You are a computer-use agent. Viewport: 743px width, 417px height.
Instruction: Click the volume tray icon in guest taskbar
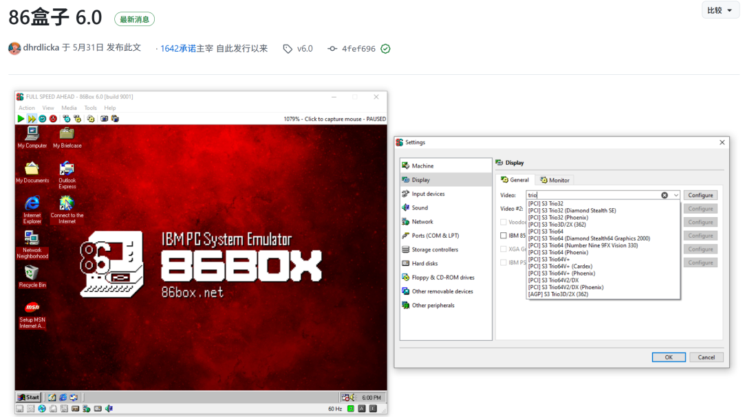[x=352, y=398]
